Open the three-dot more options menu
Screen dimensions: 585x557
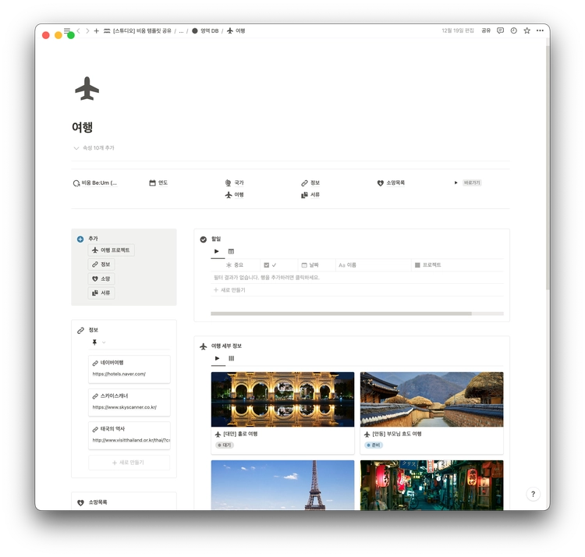coord(539,31)
